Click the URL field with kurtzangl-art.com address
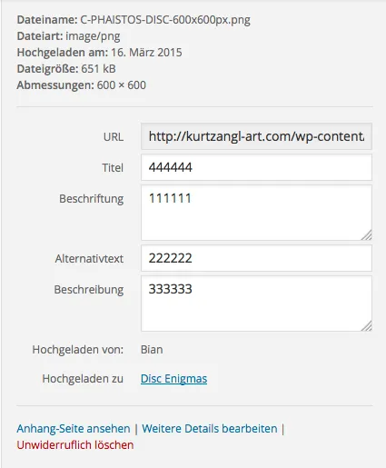Image resolution: width=386 pixels, height=468 pixels. [x=256, y=136]
